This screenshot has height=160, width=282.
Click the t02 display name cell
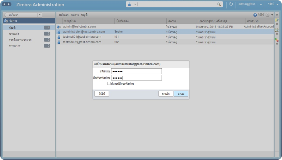(x=117, y=42)
